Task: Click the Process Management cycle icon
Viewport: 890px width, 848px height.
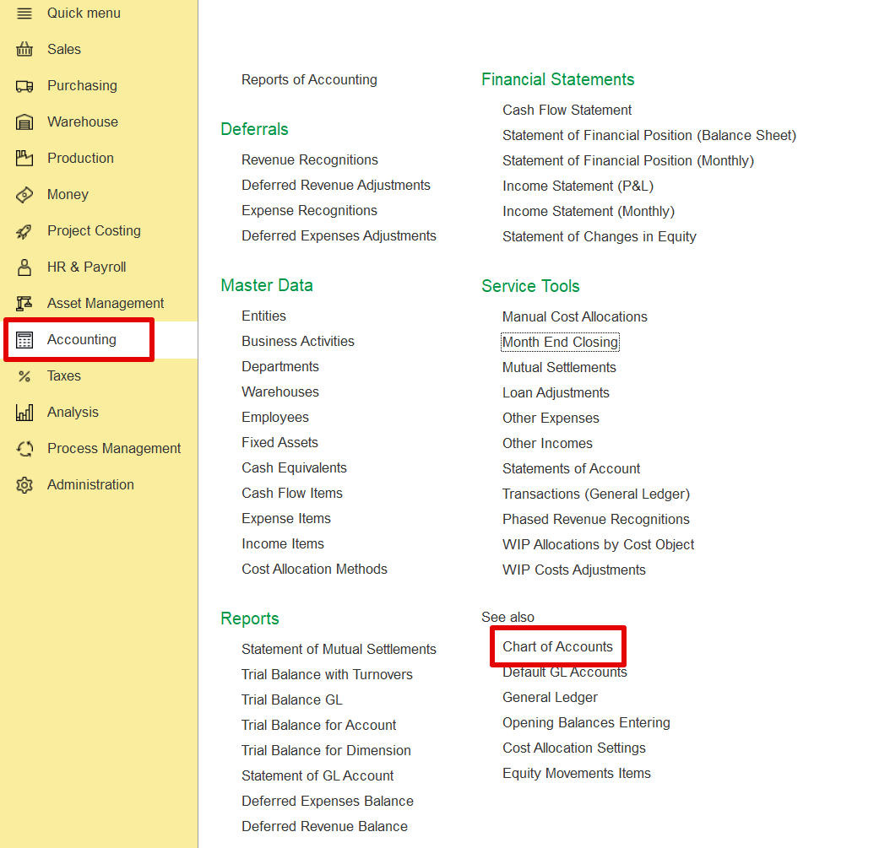Action: pyautogui.click(x=24, y=449)
